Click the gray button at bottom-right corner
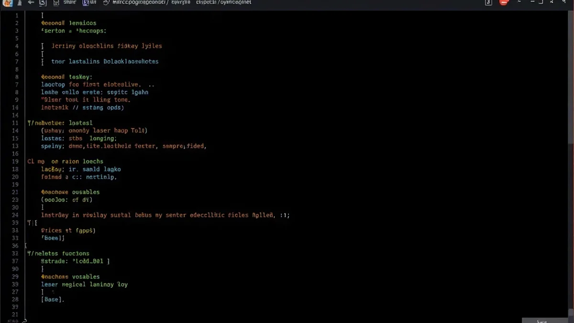Viewport: 574px width, 323px height. point(545,320)
